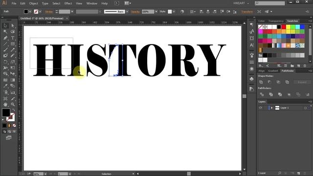Expand Layer 1 disclosure triangle

[272, 108]
